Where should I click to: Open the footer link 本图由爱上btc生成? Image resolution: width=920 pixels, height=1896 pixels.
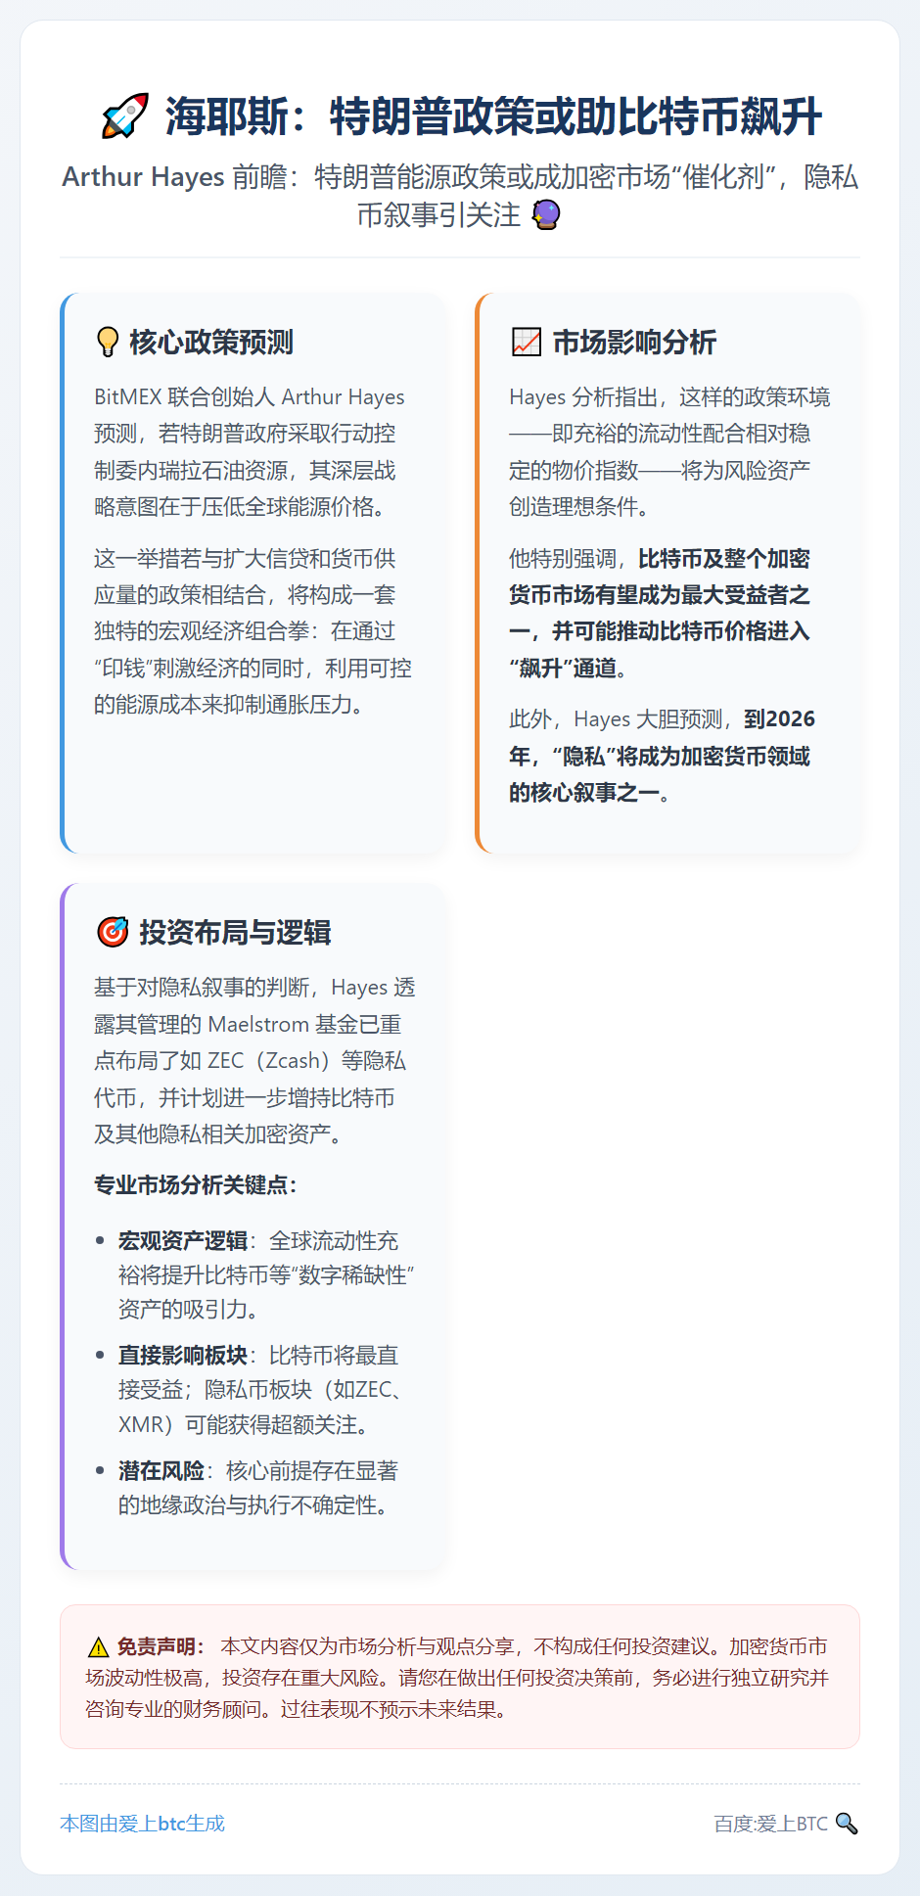click(143, 1824)
